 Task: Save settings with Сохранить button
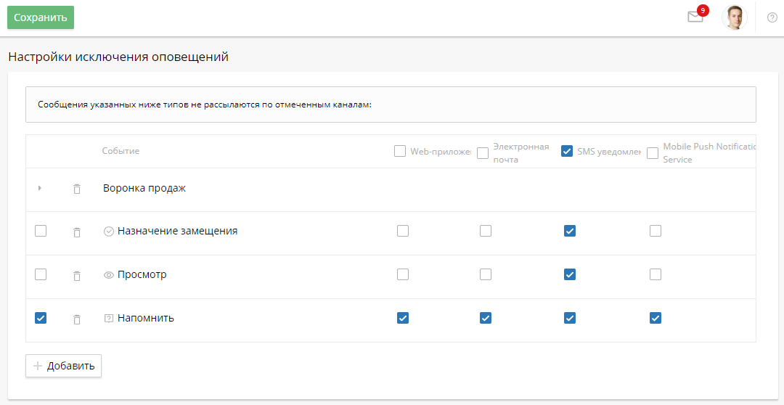click(x=41, y=17)
